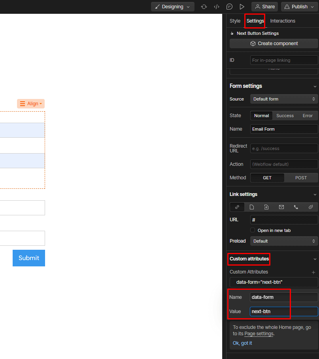Select the page section link icon
The width and height of the screenshot is (319, 359).
pos(266,207)
